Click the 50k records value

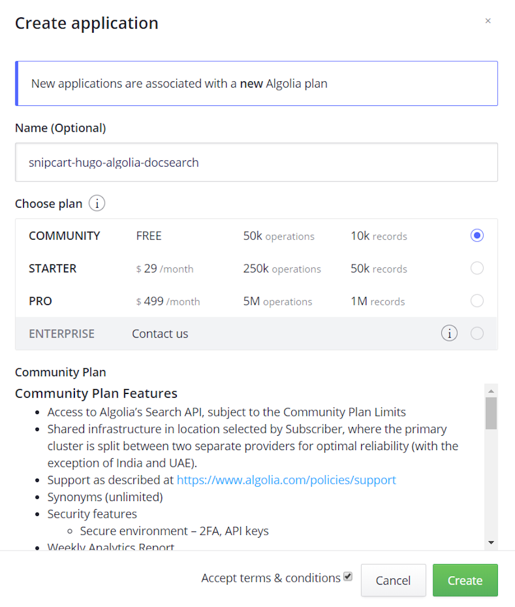(379, 268)
